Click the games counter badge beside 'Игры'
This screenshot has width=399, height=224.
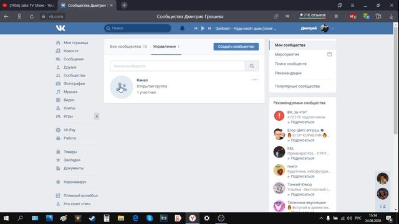[x=97, y=116]
